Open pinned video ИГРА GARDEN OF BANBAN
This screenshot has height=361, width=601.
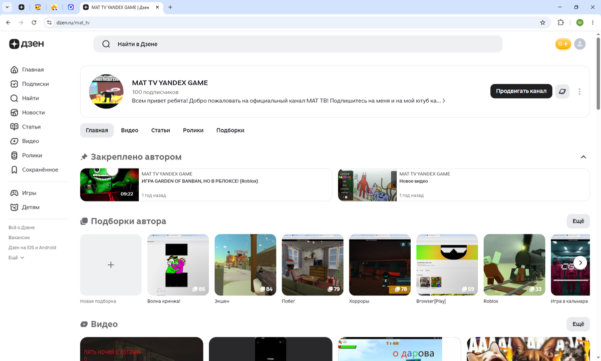[x=206, y=184]
